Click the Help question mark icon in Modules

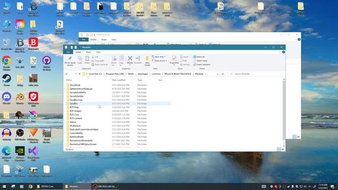[x=284, y=52]
